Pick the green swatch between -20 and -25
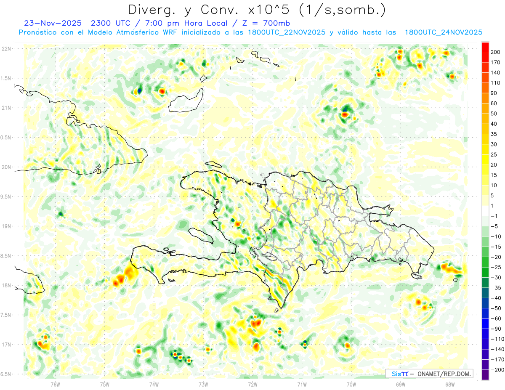 (485, 262)
